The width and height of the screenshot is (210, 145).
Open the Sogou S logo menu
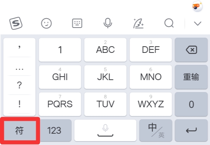[16, 23]
